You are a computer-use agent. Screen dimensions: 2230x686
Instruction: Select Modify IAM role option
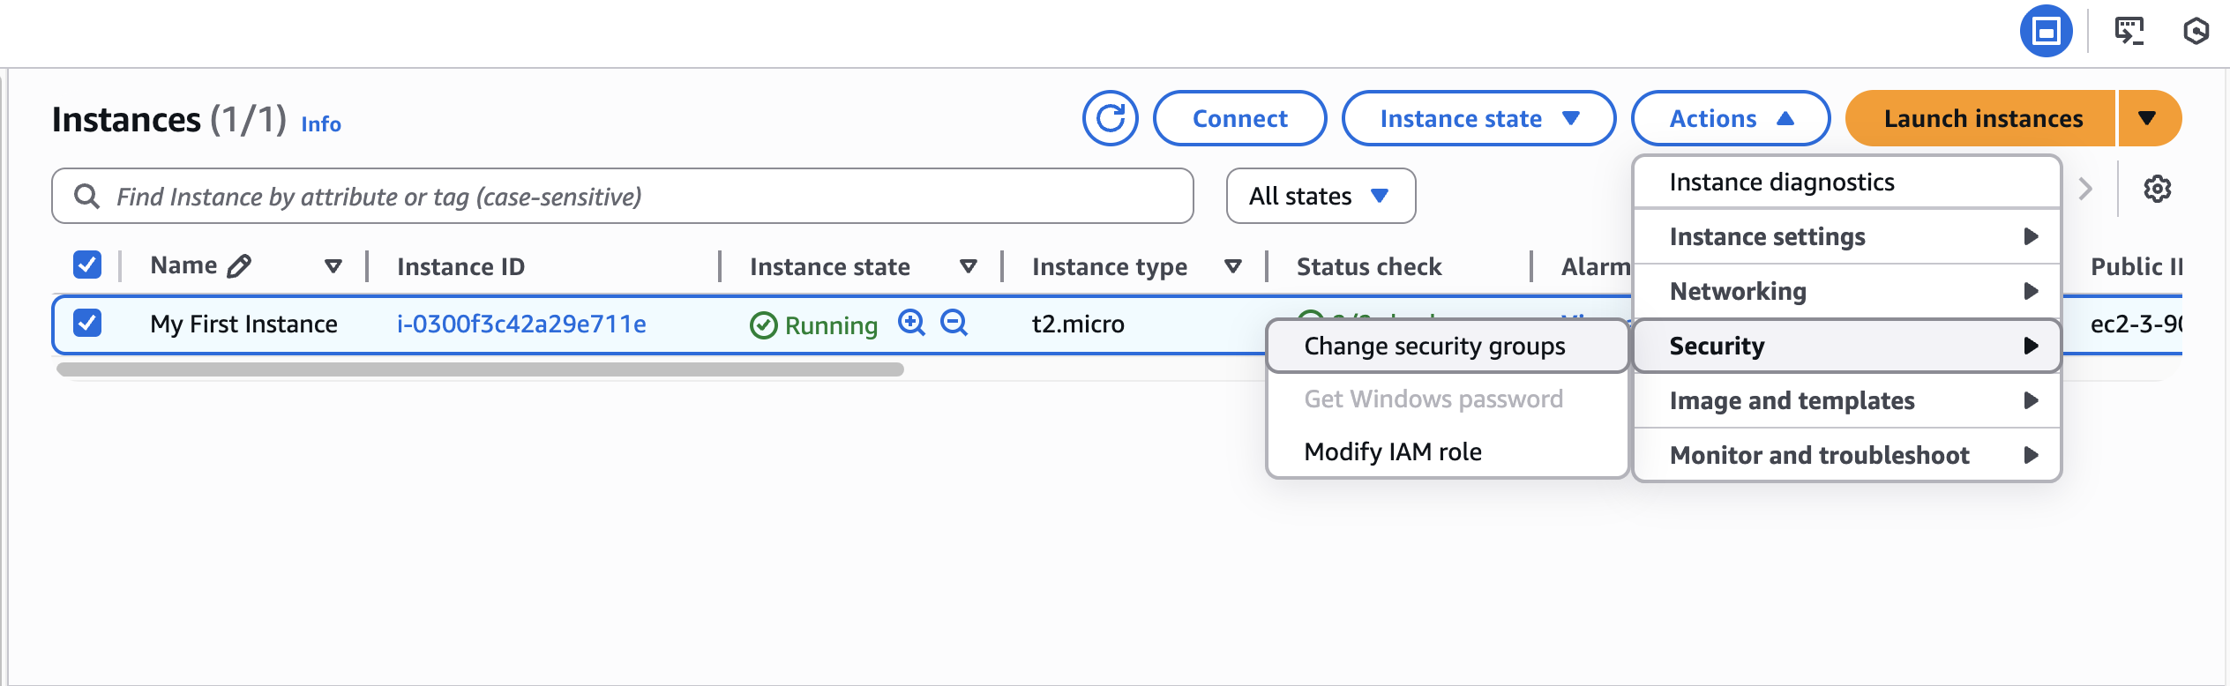[1393, 451]
